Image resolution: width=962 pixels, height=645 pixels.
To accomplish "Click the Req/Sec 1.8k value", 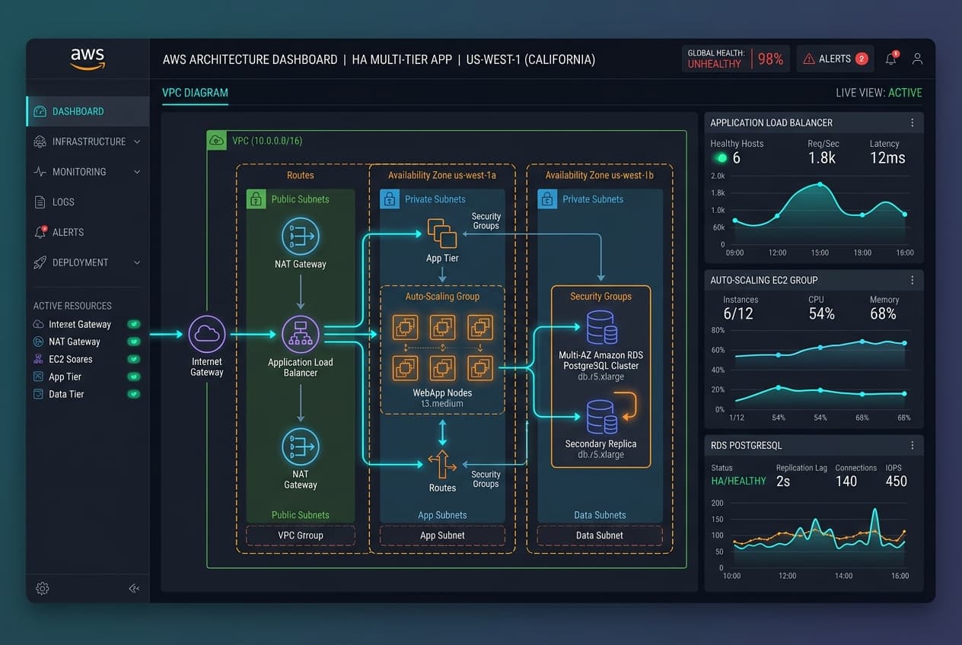I will coord(822,157).
